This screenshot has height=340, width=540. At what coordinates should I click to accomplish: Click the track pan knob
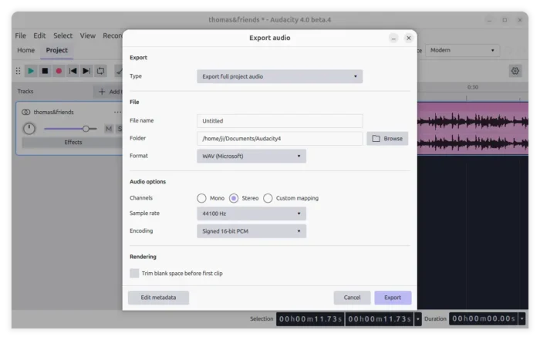tap(29, 129)
